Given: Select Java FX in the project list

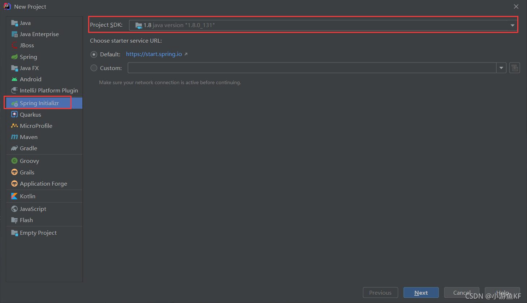Looking at the screenshot, I should click(x=44, y=68).
